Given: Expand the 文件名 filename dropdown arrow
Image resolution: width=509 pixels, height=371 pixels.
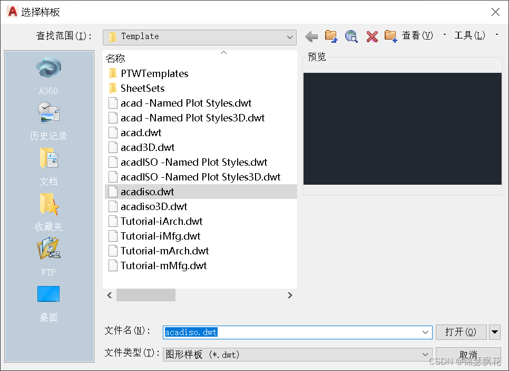Looking at the screenshot, I should [x=425, y=332].
